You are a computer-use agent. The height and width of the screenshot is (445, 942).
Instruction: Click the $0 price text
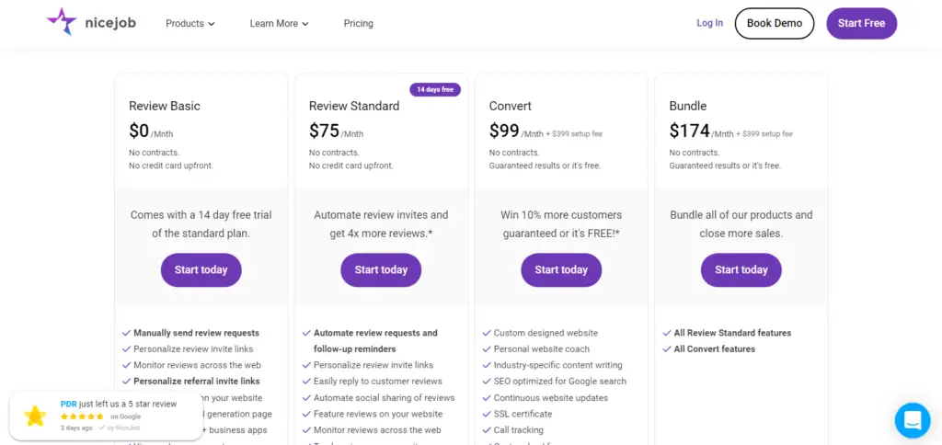click(x=139, y=131)
